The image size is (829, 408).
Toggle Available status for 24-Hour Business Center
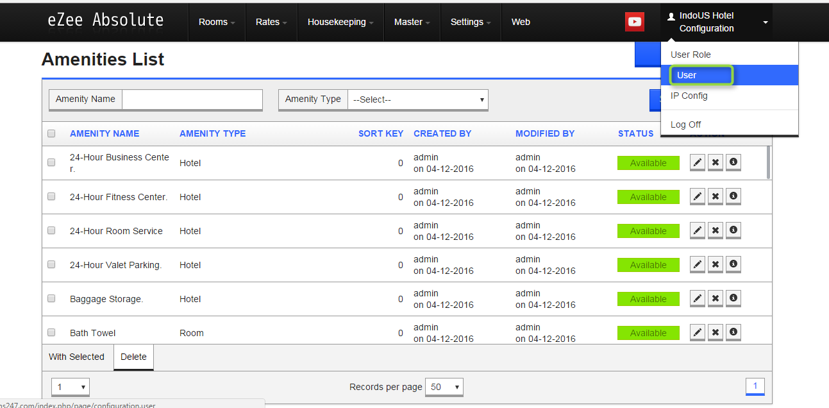click(648, 163)
